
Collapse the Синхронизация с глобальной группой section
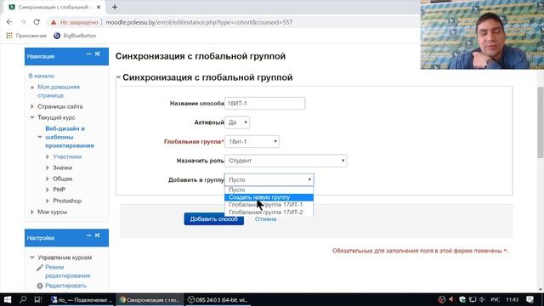(x=118, y=77)
